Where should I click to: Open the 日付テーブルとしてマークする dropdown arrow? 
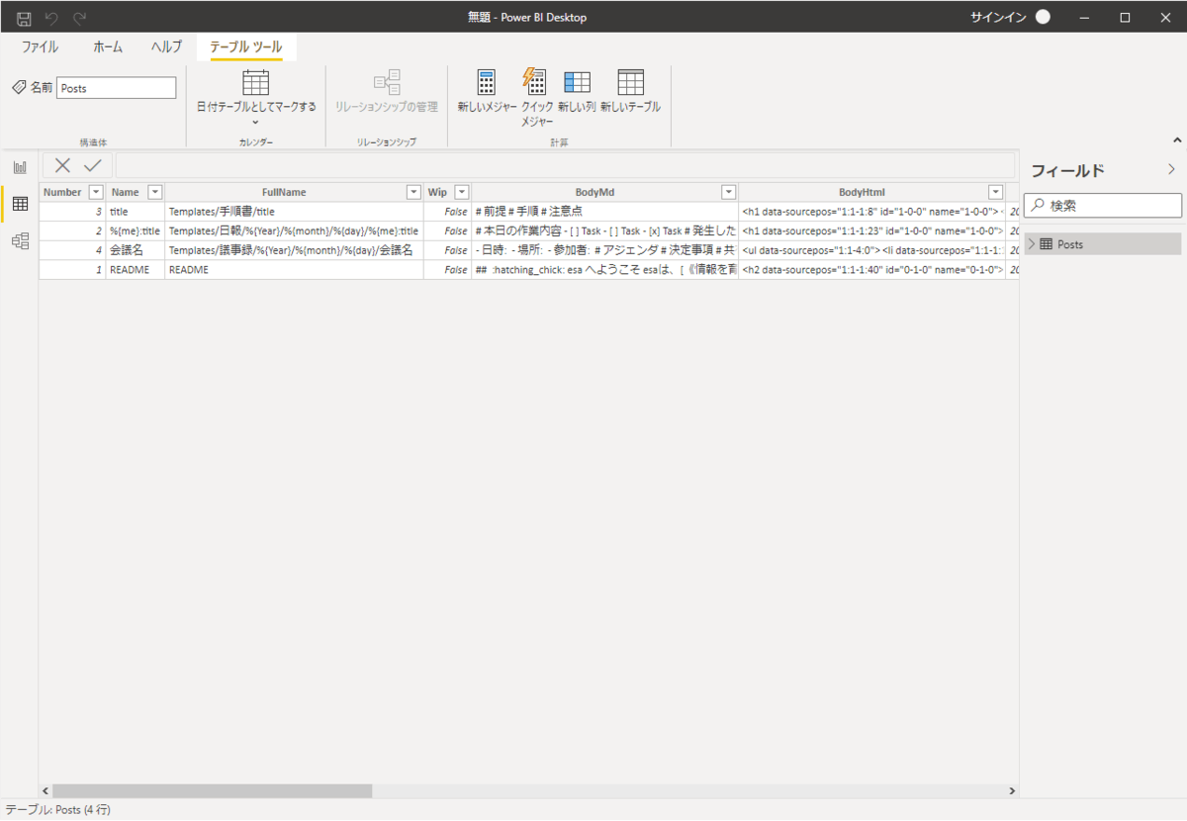[x=256, y=123]
